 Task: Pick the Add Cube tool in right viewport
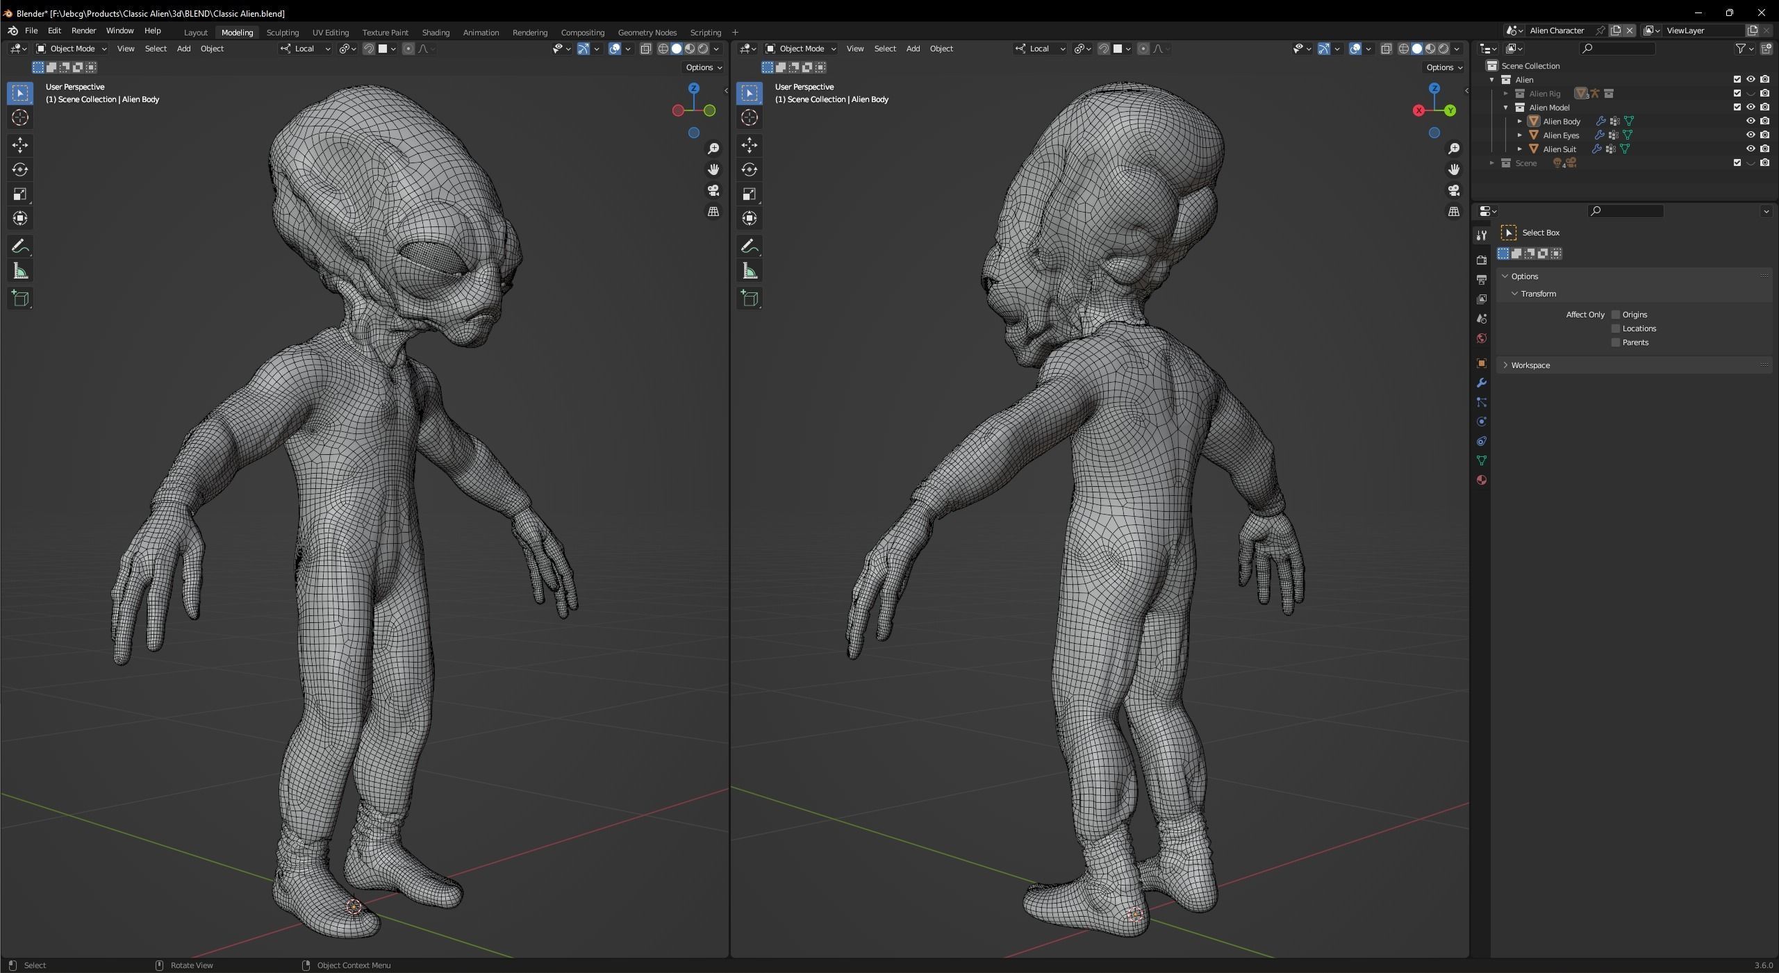tap(750, 299)
